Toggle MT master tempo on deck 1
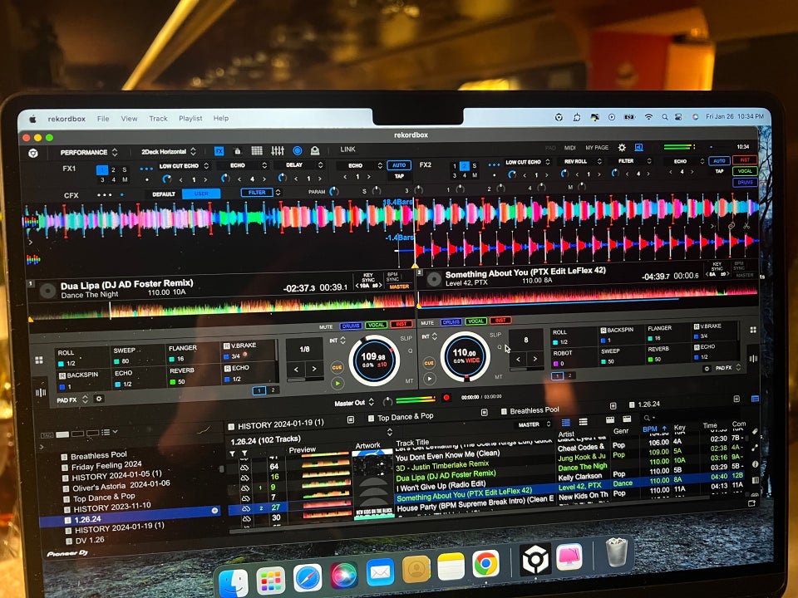Image resolution: width=798 pixels, height=598 pixels. [409, 380]
